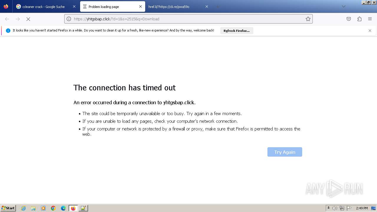Viewport: 377px width, 212px height.
Task: Click the Try Again button
Action: coord(285,152)
